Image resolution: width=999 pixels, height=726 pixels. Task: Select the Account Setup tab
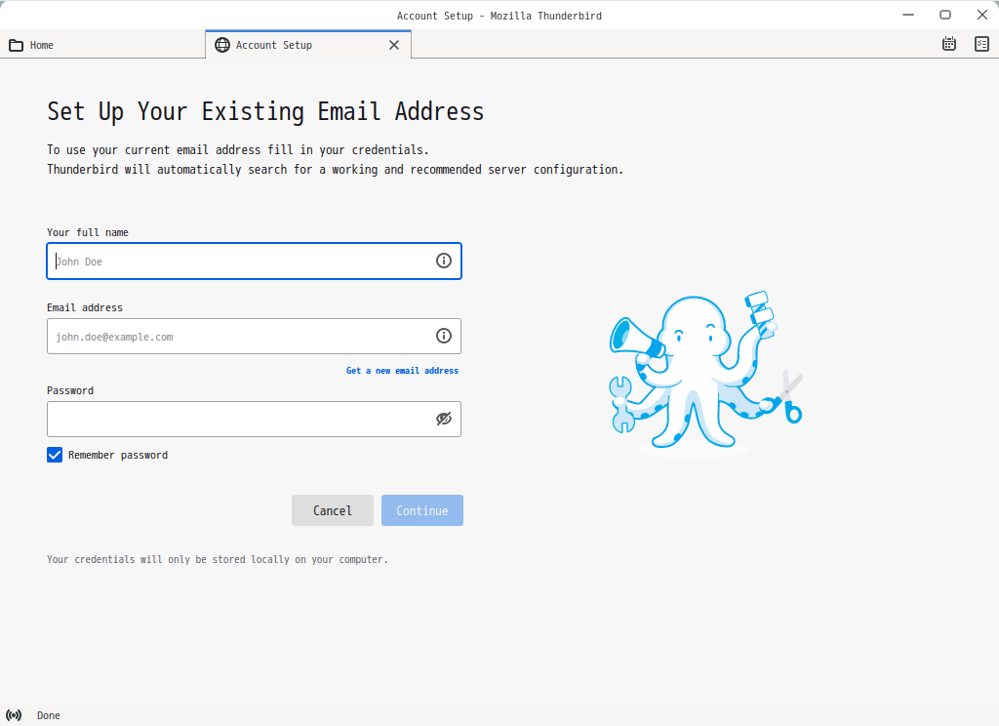(x=308, y=45)
